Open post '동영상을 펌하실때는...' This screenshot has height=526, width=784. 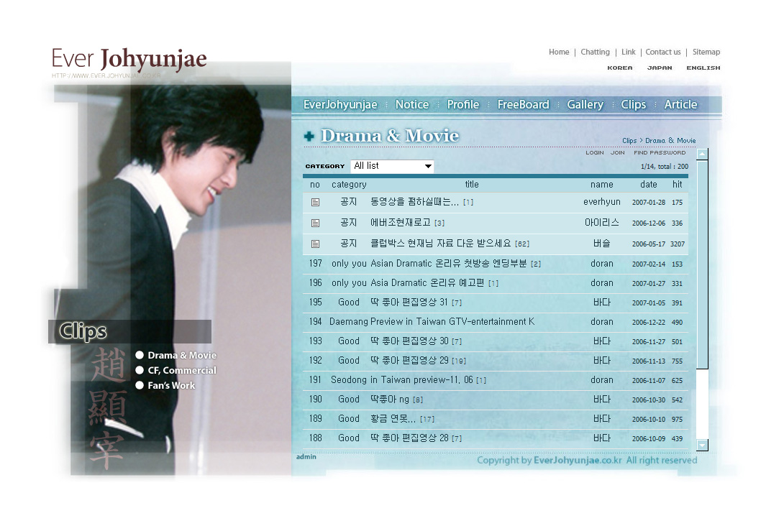coord(414,202)
